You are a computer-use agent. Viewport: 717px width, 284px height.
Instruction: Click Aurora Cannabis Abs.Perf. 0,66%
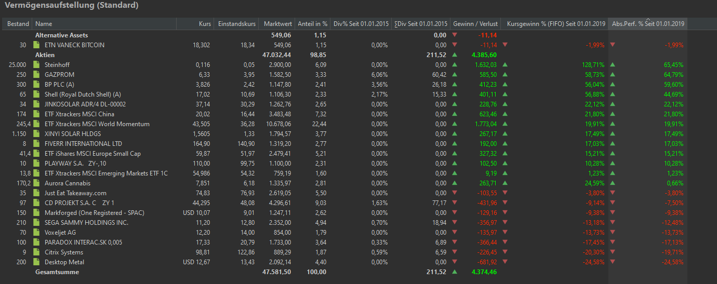[674, 183]
